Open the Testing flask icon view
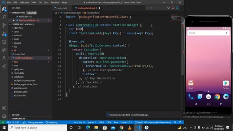 click(4, 58)
